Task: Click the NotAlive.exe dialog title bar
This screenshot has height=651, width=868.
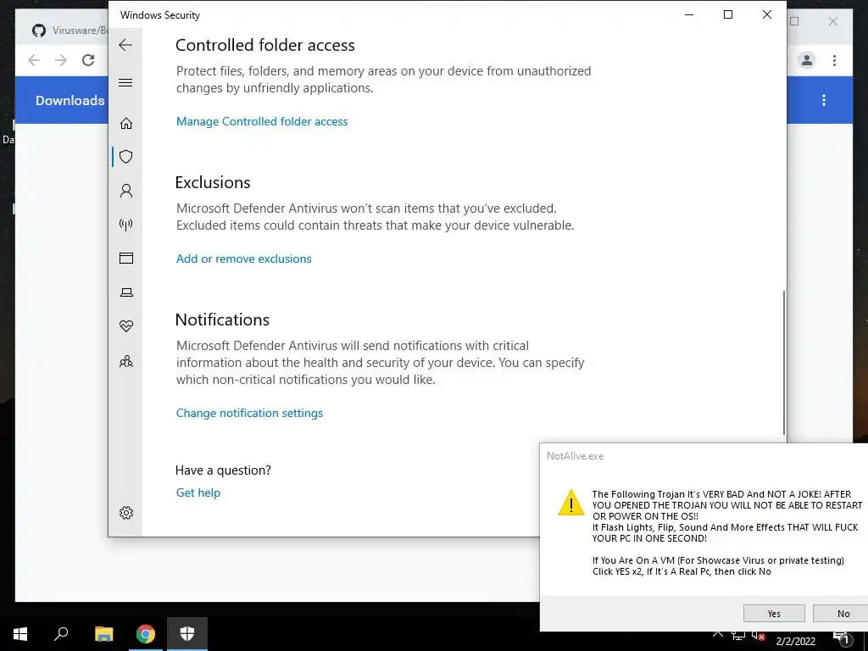Action: [704, 456]
